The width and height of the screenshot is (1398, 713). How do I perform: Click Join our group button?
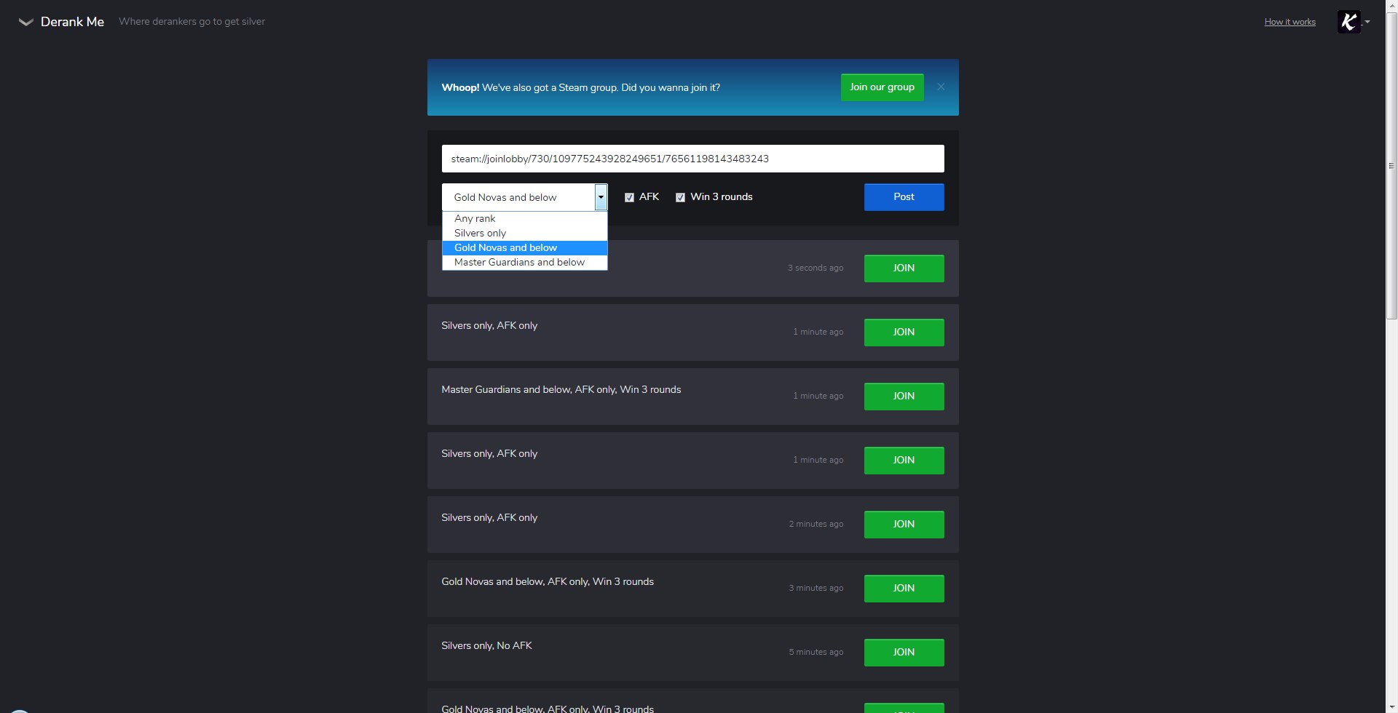pyautogui.click(x=882, y=87)
